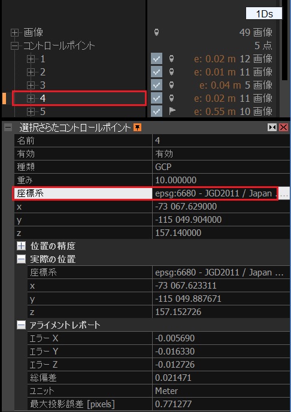
Task: Click the 1Ds button at top
Action: pos(264,13)
